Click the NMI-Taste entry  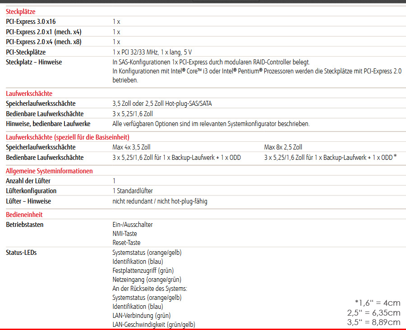click(x=125, y=234)
